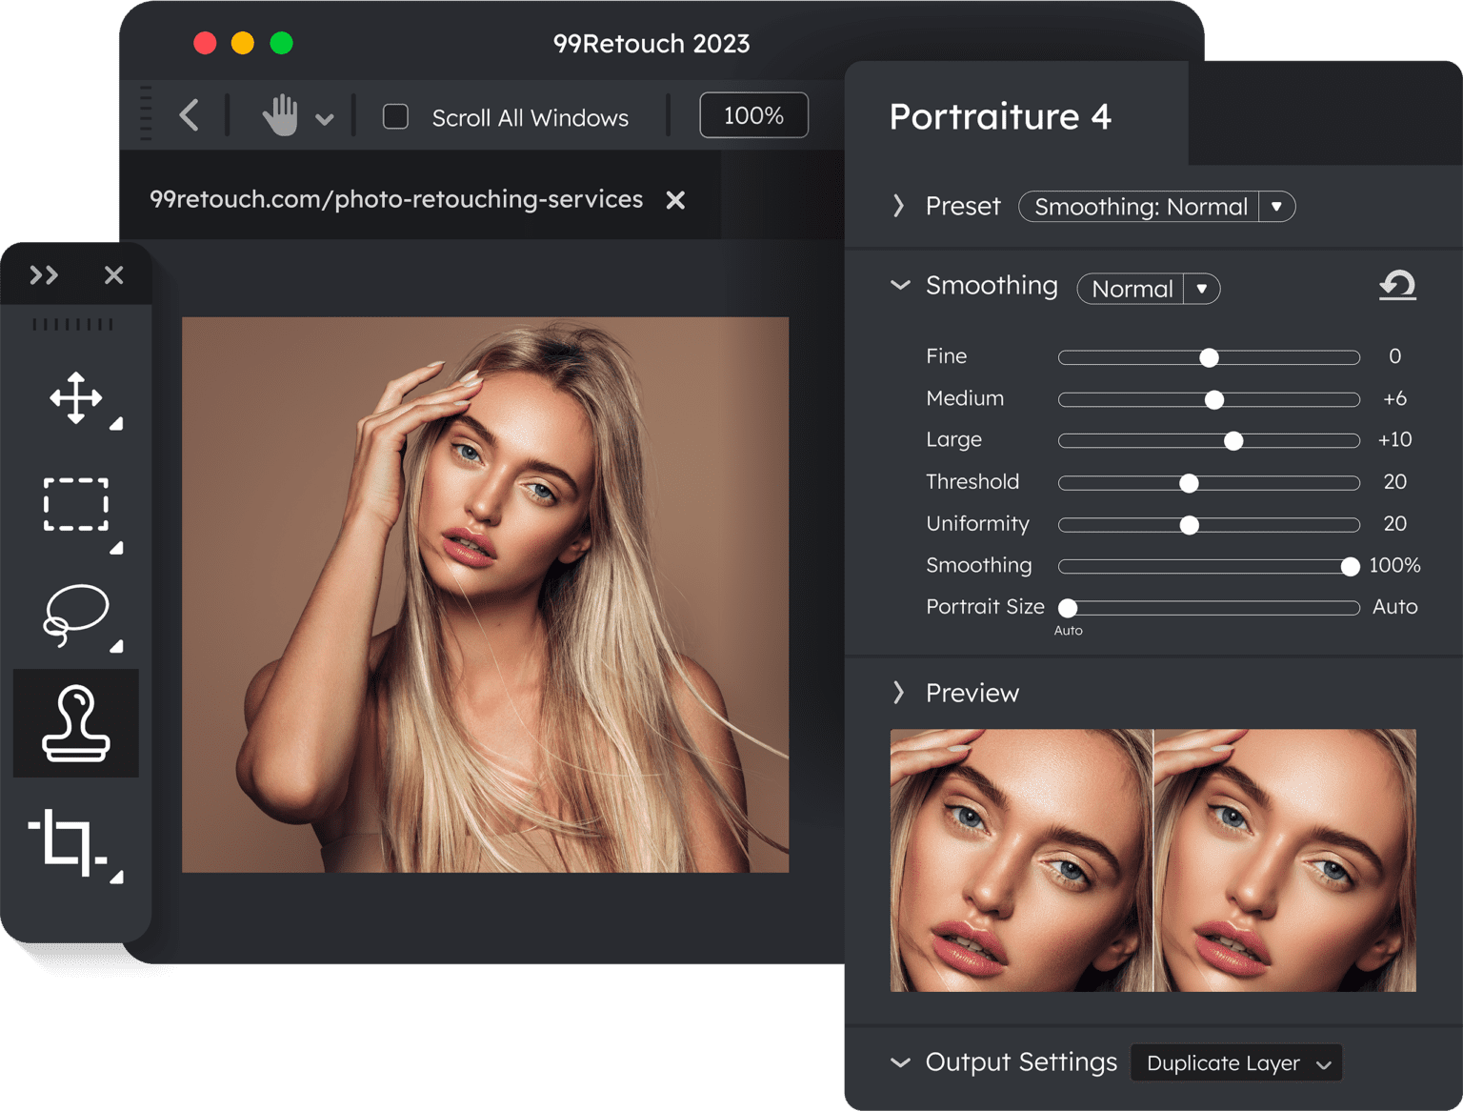This screenshot has height=1111, width=1463.
Task: Click the Uniformity slider handle
Action: click(1189, 525)
